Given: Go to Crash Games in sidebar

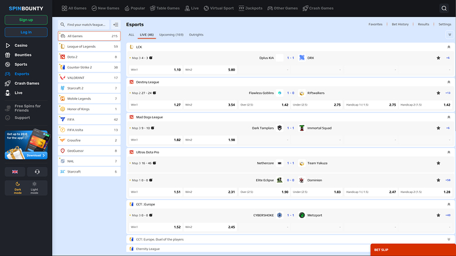Looking at the screenshot, I should coord(26,83).
